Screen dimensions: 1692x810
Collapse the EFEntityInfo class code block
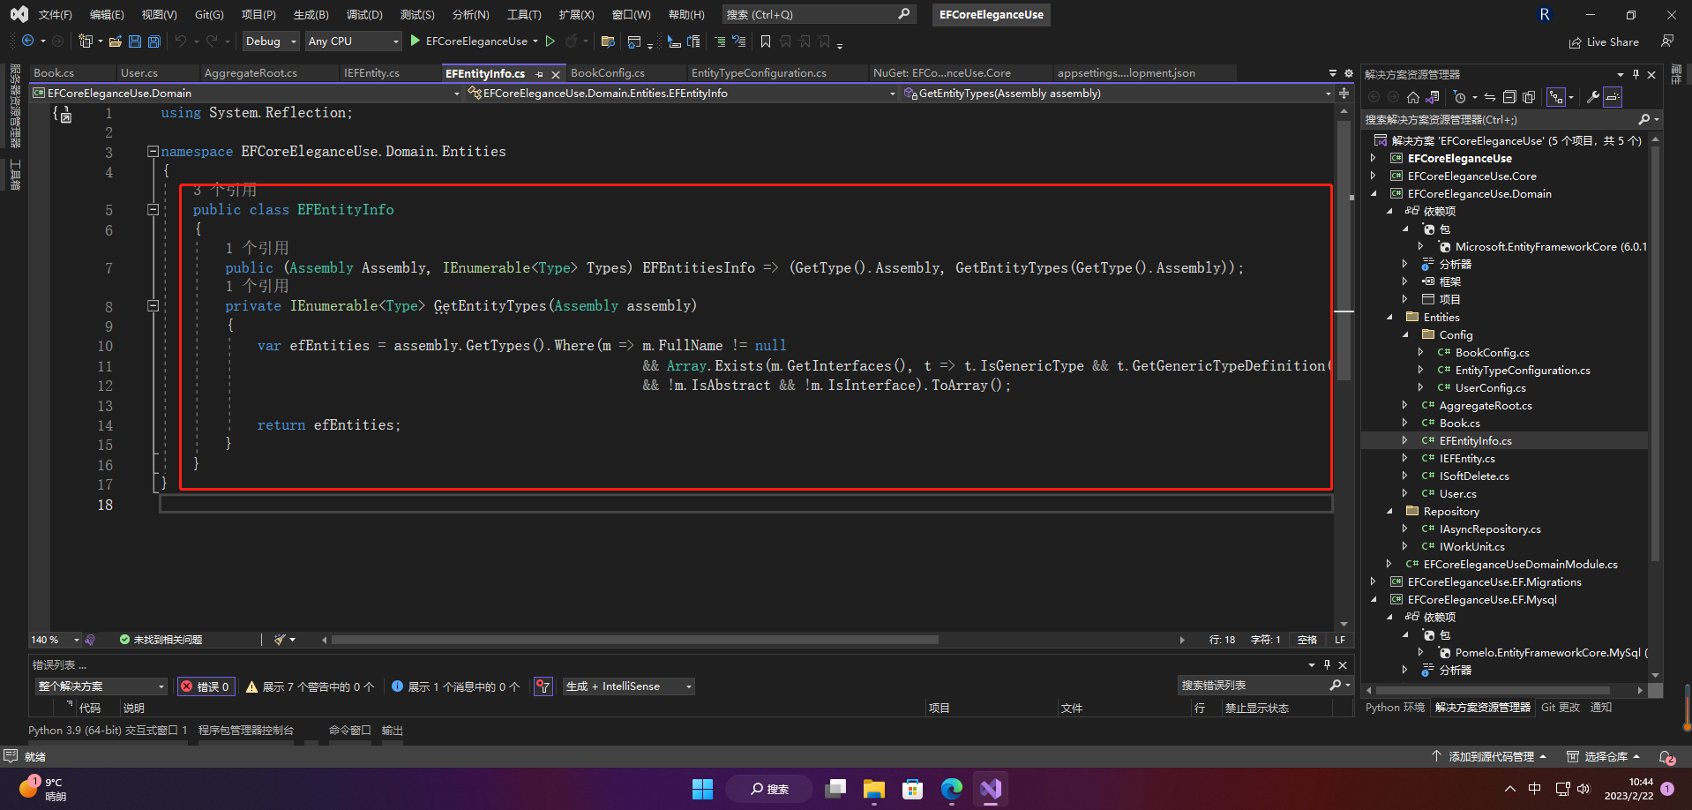pyautogui.click(x=153, y=210)
